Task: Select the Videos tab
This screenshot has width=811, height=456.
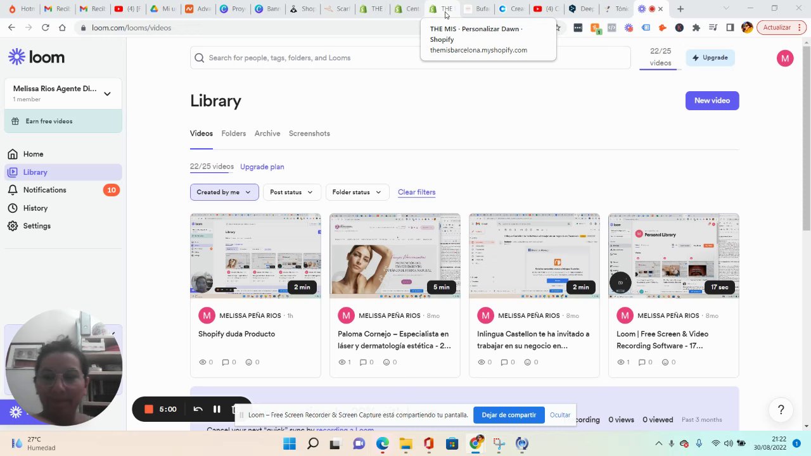Action: click(x=201, y=134)
